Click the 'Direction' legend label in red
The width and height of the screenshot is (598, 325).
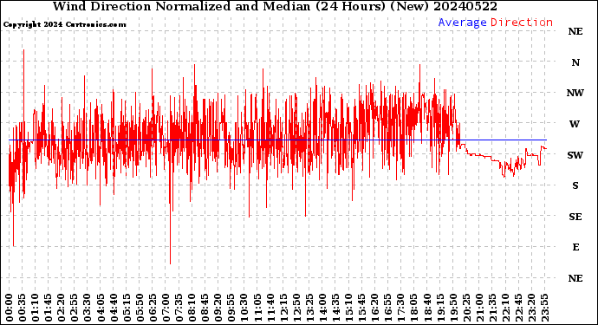click(522, 23)
